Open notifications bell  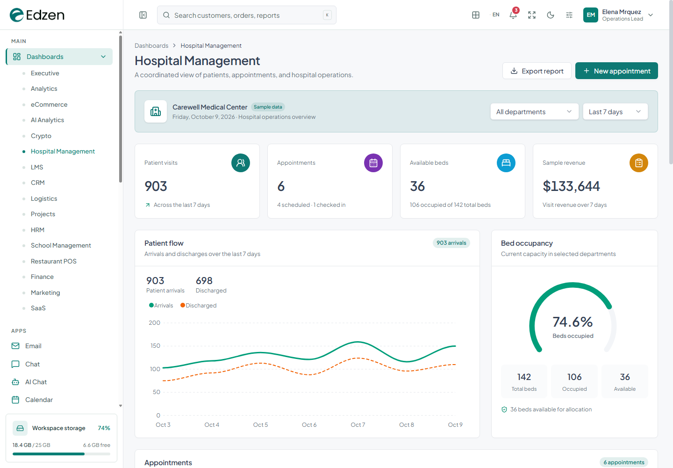click(x=513, y=15)
